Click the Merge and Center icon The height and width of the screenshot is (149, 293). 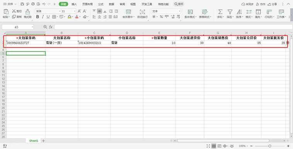point(128,12)
